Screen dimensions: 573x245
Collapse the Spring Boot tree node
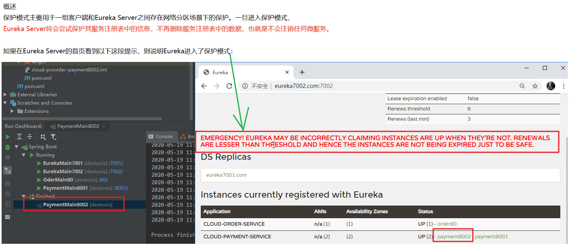coord(17,147)
